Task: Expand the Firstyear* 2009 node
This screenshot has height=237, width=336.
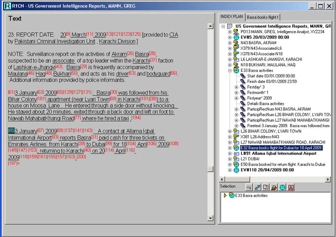Action: 236,98
